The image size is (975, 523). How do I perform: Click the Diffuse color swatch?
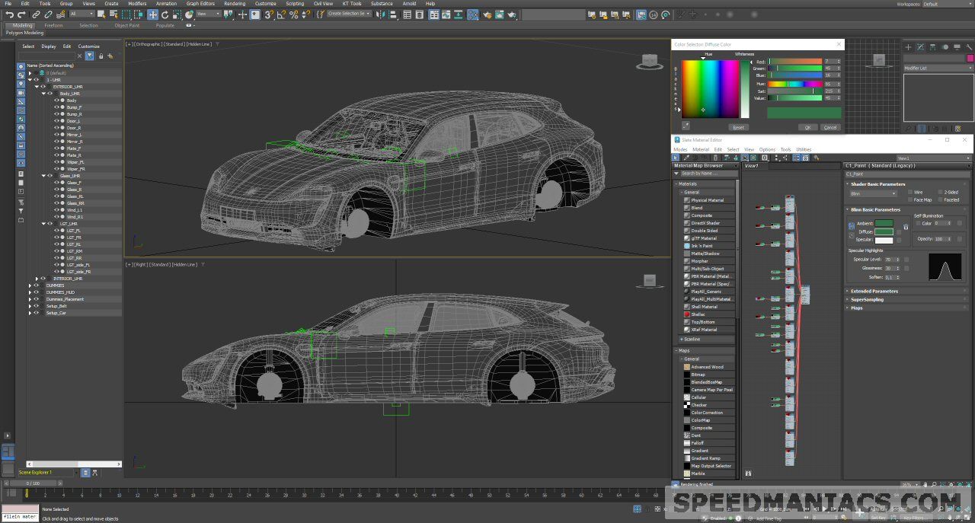tap(884, 231)
